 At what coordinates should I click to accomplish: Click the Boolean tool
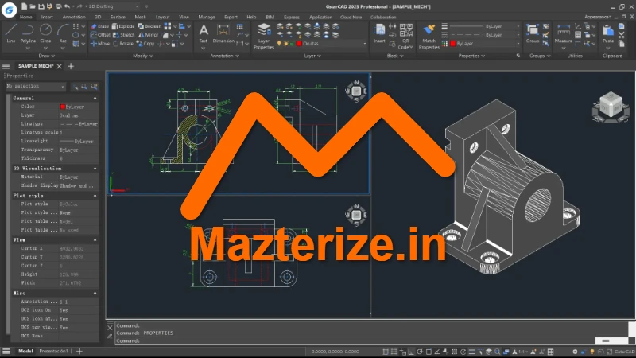click(x=149, y=26)
